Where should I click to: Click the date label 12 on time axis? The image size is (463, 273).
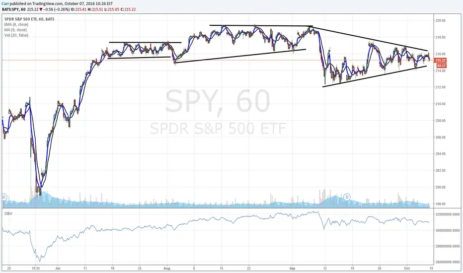325,269
